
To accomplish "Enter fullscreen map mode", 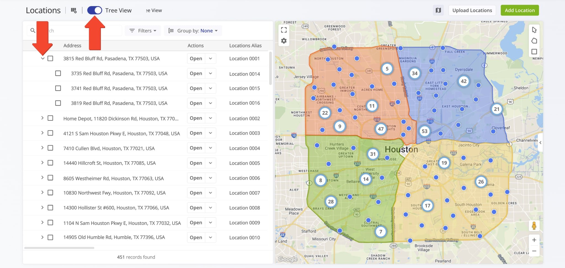I will (284, 30).
